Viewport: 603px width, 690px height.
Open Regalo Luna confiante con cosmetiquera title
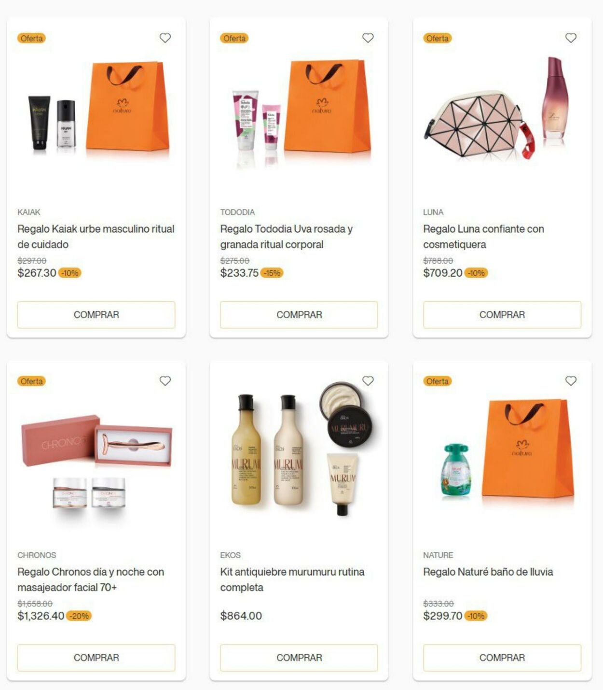tap(483, 237)
